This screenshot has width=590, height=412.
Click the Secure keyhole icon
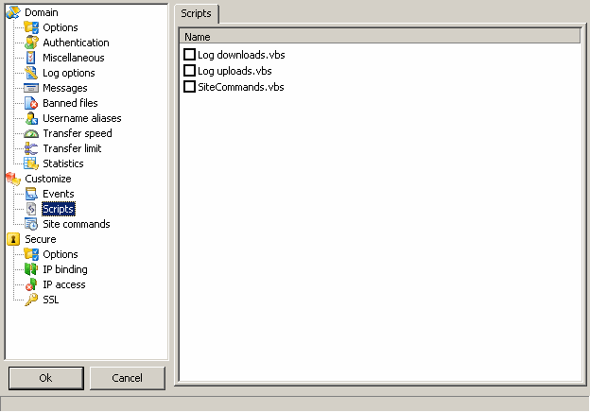13,239
